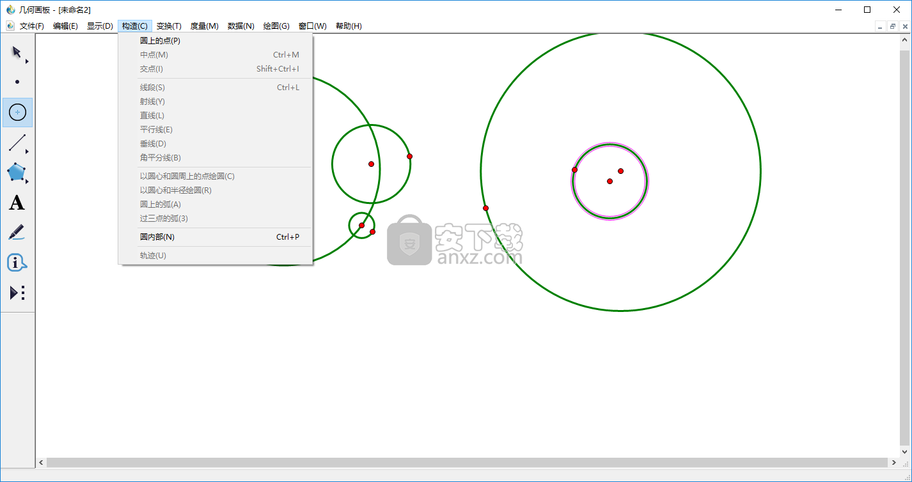Click the document icon beside 文件(F)

pos(10,26)
